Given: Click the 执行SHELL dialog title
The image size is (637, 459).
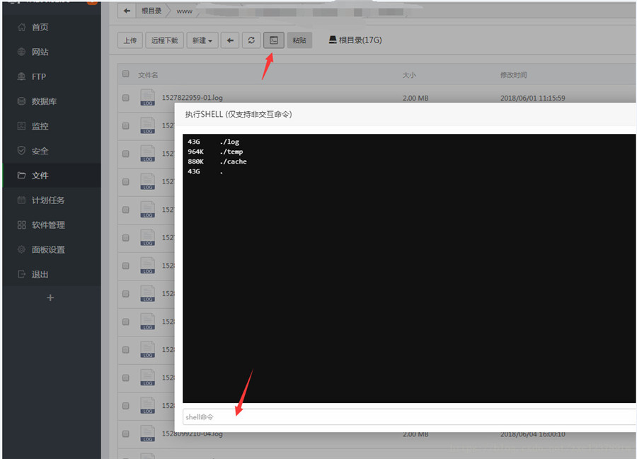Looking at the screenshot, I should tap(239, 114).
